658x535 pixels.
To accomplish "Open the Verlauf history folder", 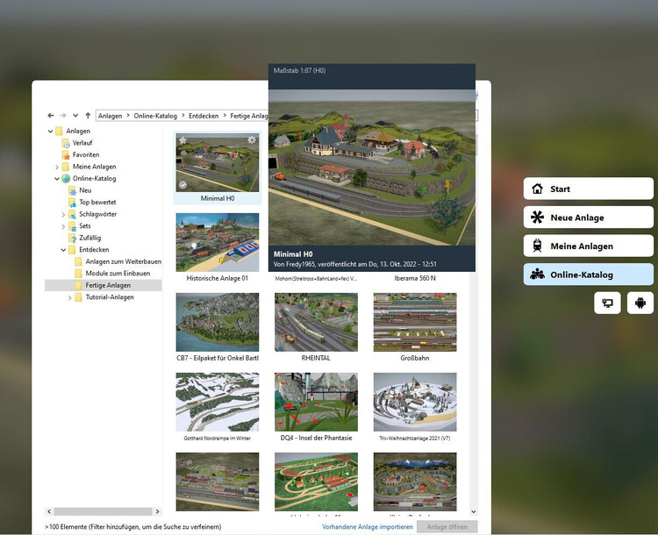I will (x=82, y=143).
